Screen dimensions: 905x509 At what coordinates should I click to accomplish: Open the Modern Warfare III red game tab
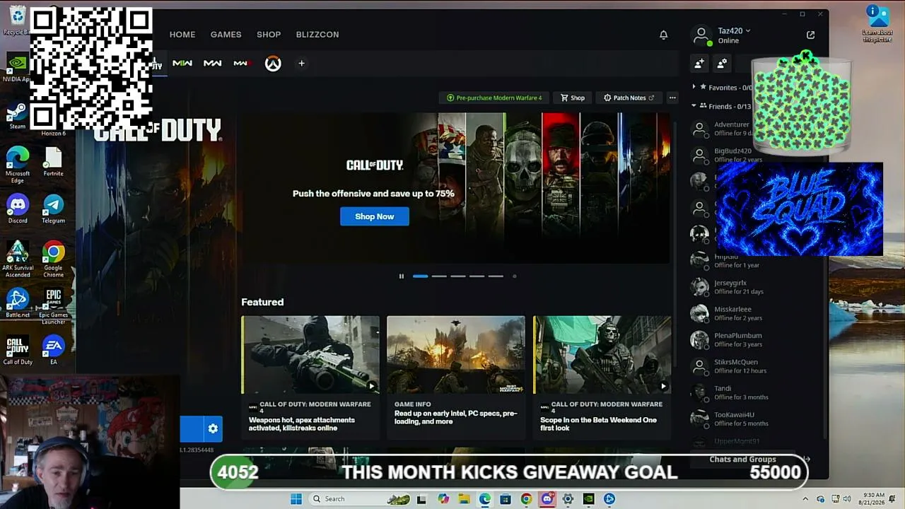[x=242, y=64]
